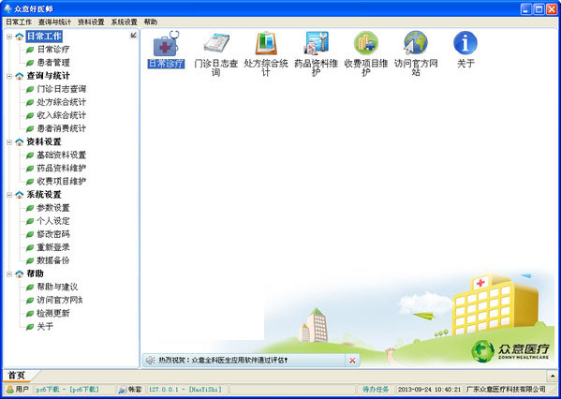Collapse the 日常工作 tree node
Image resolution: width=561 pixels, height=399 pixels.
[x=9, y=37]
